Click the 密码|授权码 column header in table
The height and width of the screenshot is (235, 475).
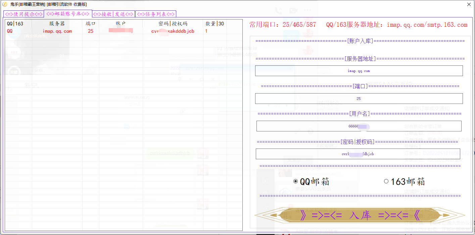(173, 24)
